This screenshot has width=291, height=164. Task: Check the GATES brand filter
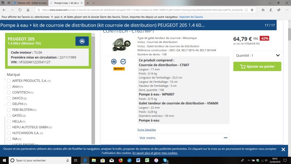(9, 116)
